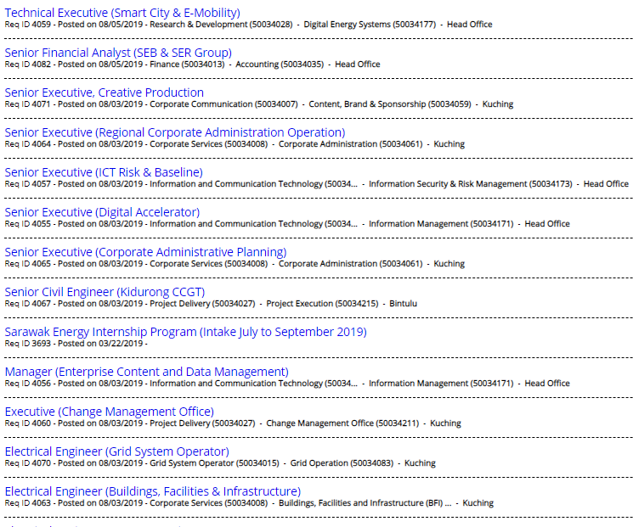Open Senior Executive (Corporate Administrative Planning)
Image resolution: width=633 pixels, height=527 pixels.
146,252
